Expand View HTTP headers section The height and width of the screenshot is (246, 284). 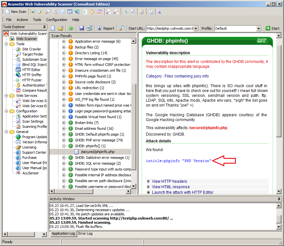click(x=169, y=181)
